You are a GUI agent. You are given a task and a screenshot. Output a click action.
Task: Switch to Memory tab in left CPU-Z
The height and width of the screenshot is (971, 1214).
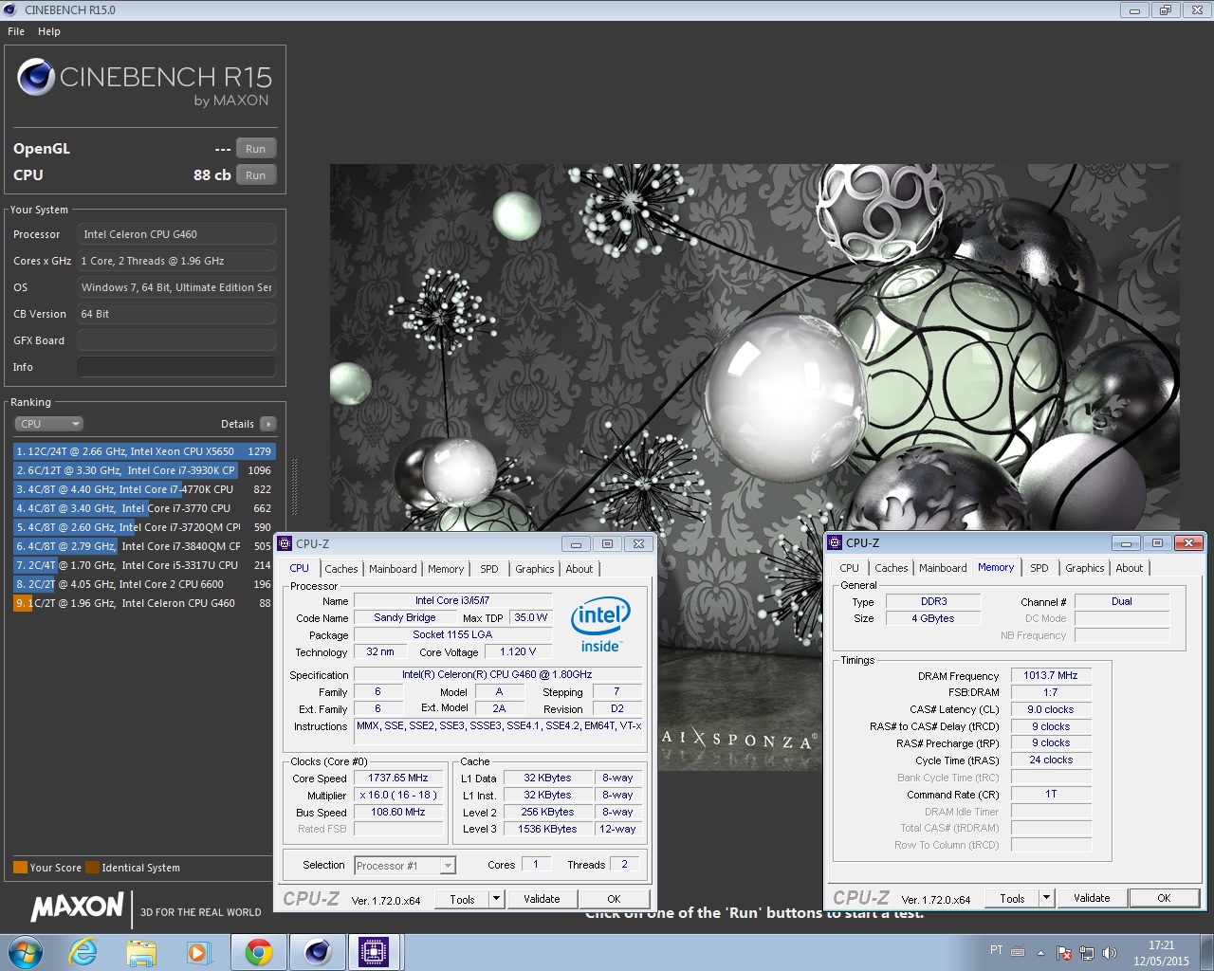tap(446, 569)
